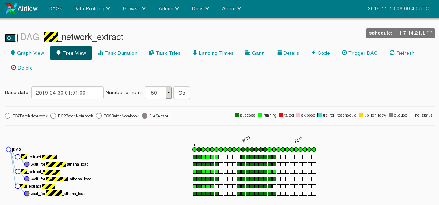This screenshot has width=439, height=205.
Task: Collapse the third _extract_ task node
Action: point(18,186)
